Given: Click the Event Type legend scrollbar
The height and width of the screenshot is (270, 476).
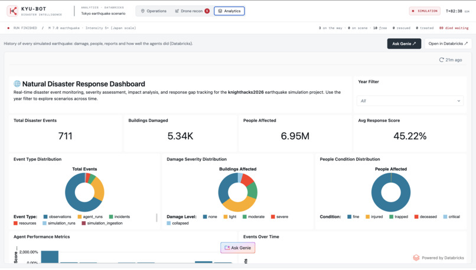Looking at the screenshot, I should click(157, 218).
